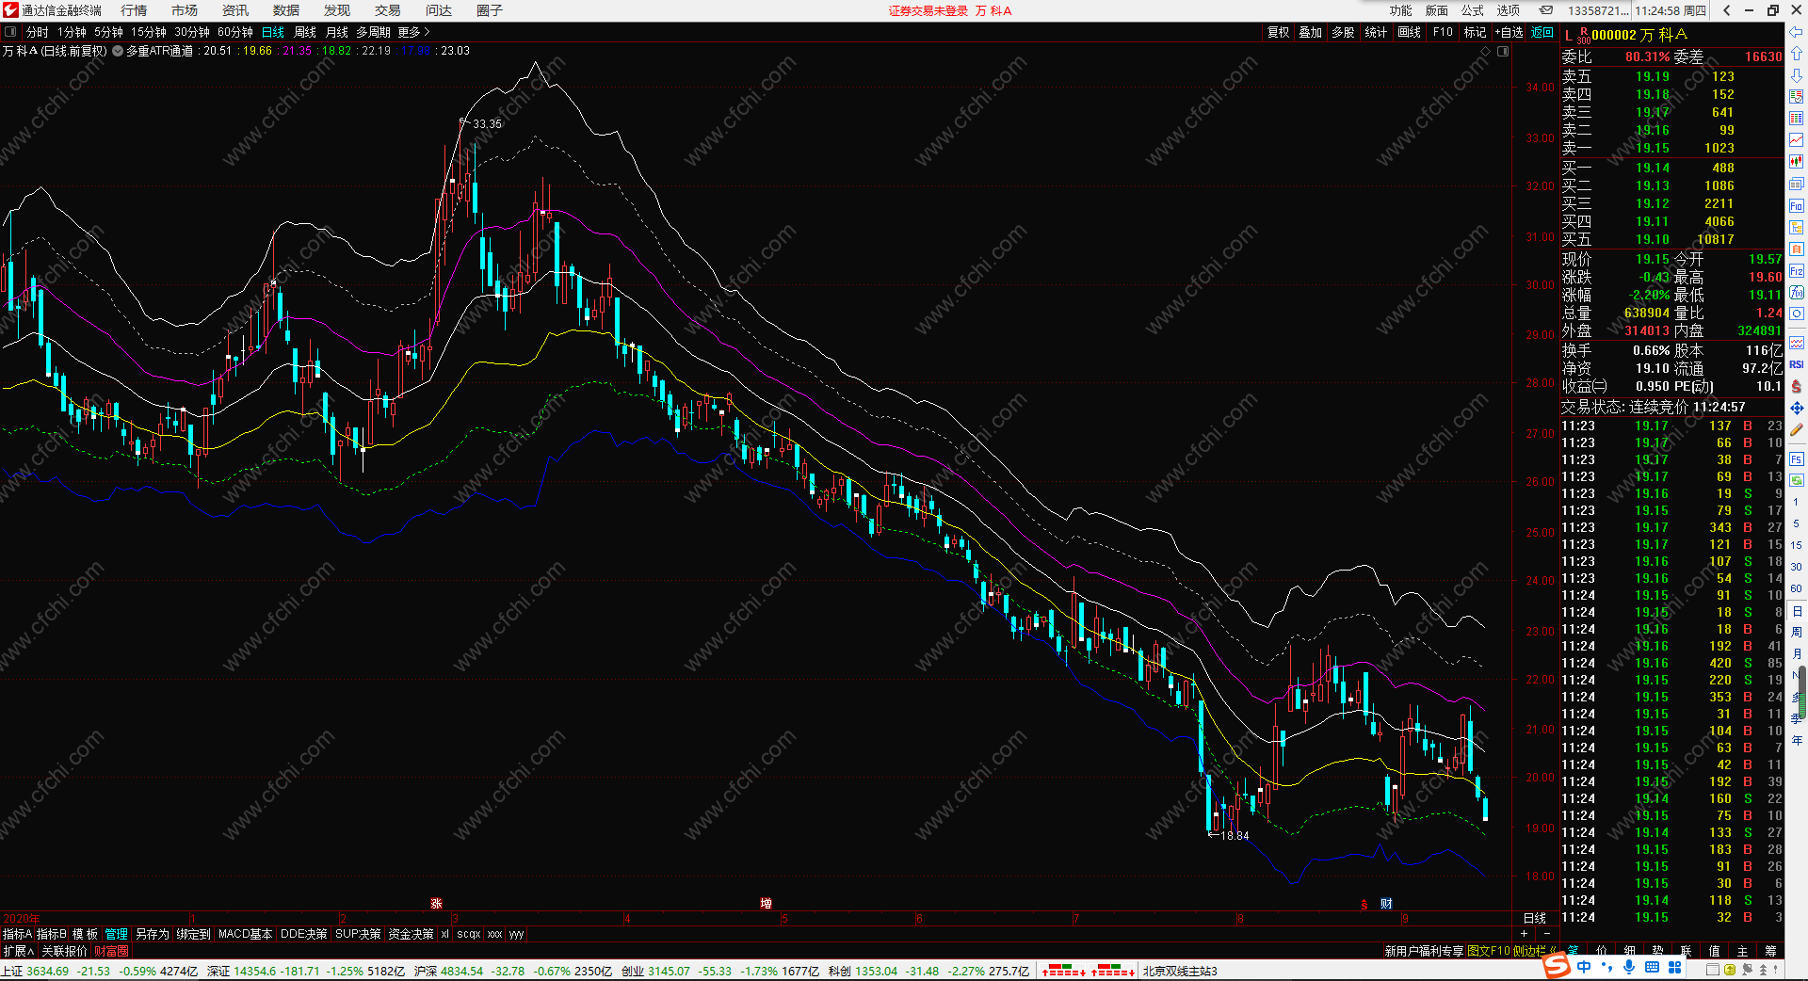Screen dimensions: 1808x981
Task: Open the f(x) formula icon
Action: pyautogui.click(x=1796, y=292)
